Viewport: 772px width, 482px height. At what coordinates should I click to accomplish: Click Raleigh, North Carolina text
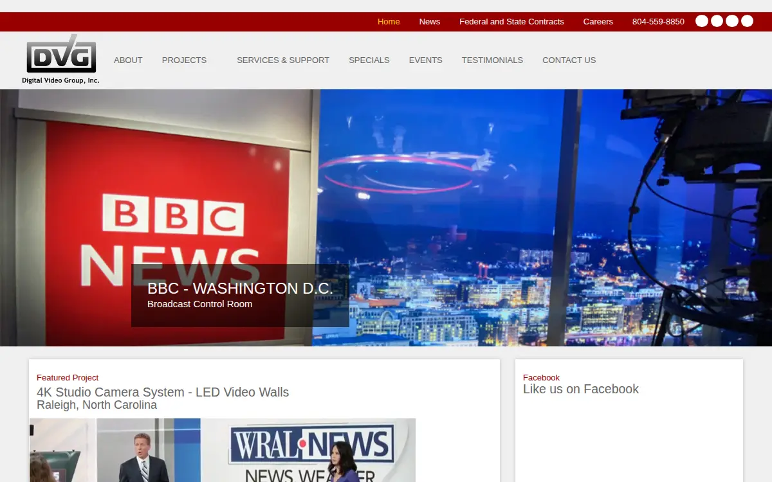[96, 405]
